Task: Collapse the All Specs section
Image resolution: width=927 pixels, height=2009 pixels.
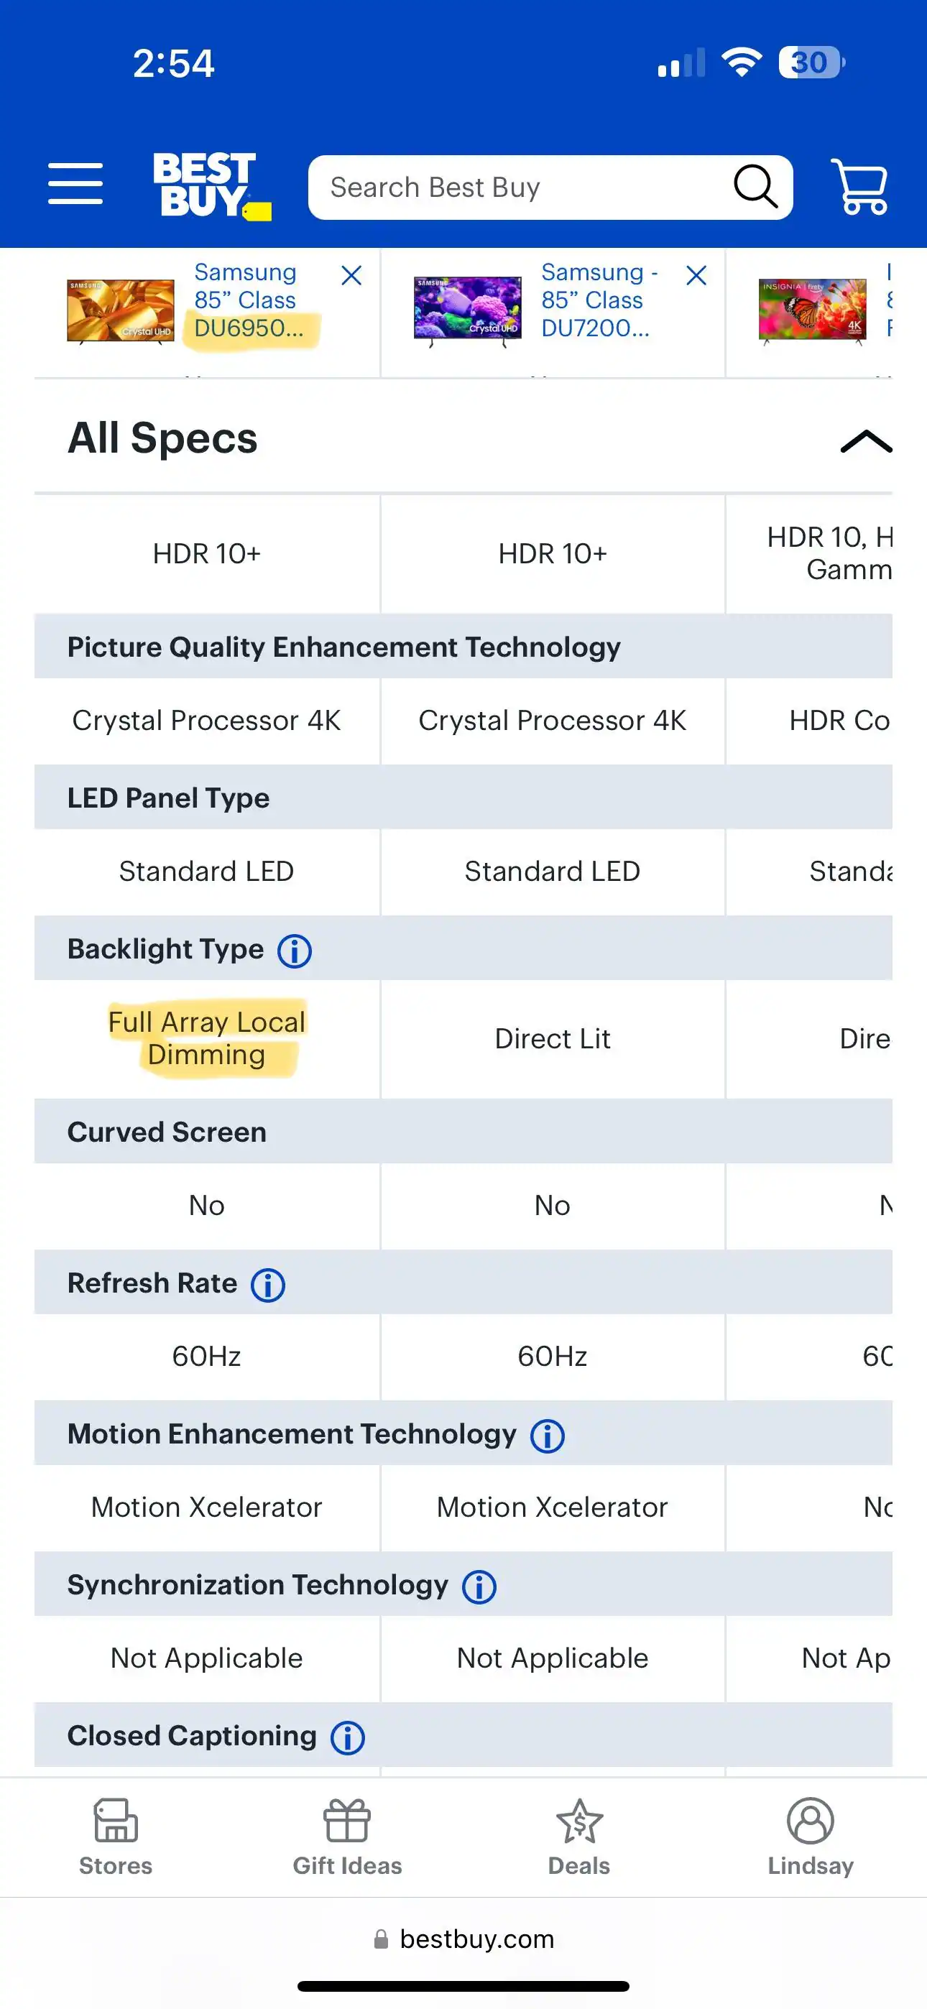Action: tap(865, 440)
